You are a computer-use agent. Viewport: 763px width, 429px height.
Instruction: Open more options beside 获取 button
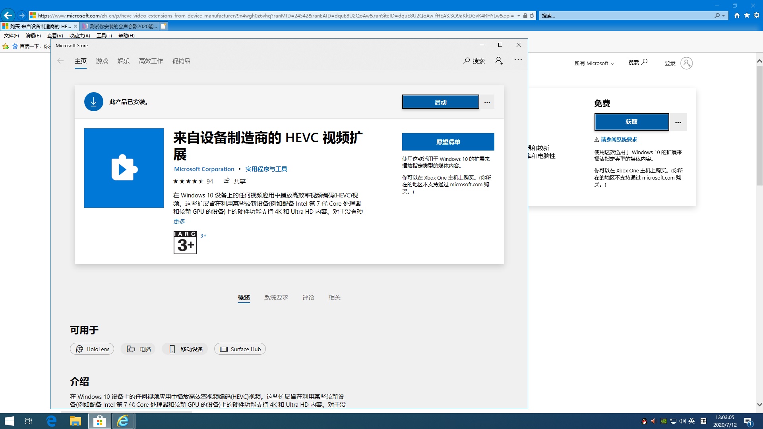pos(678,122)
